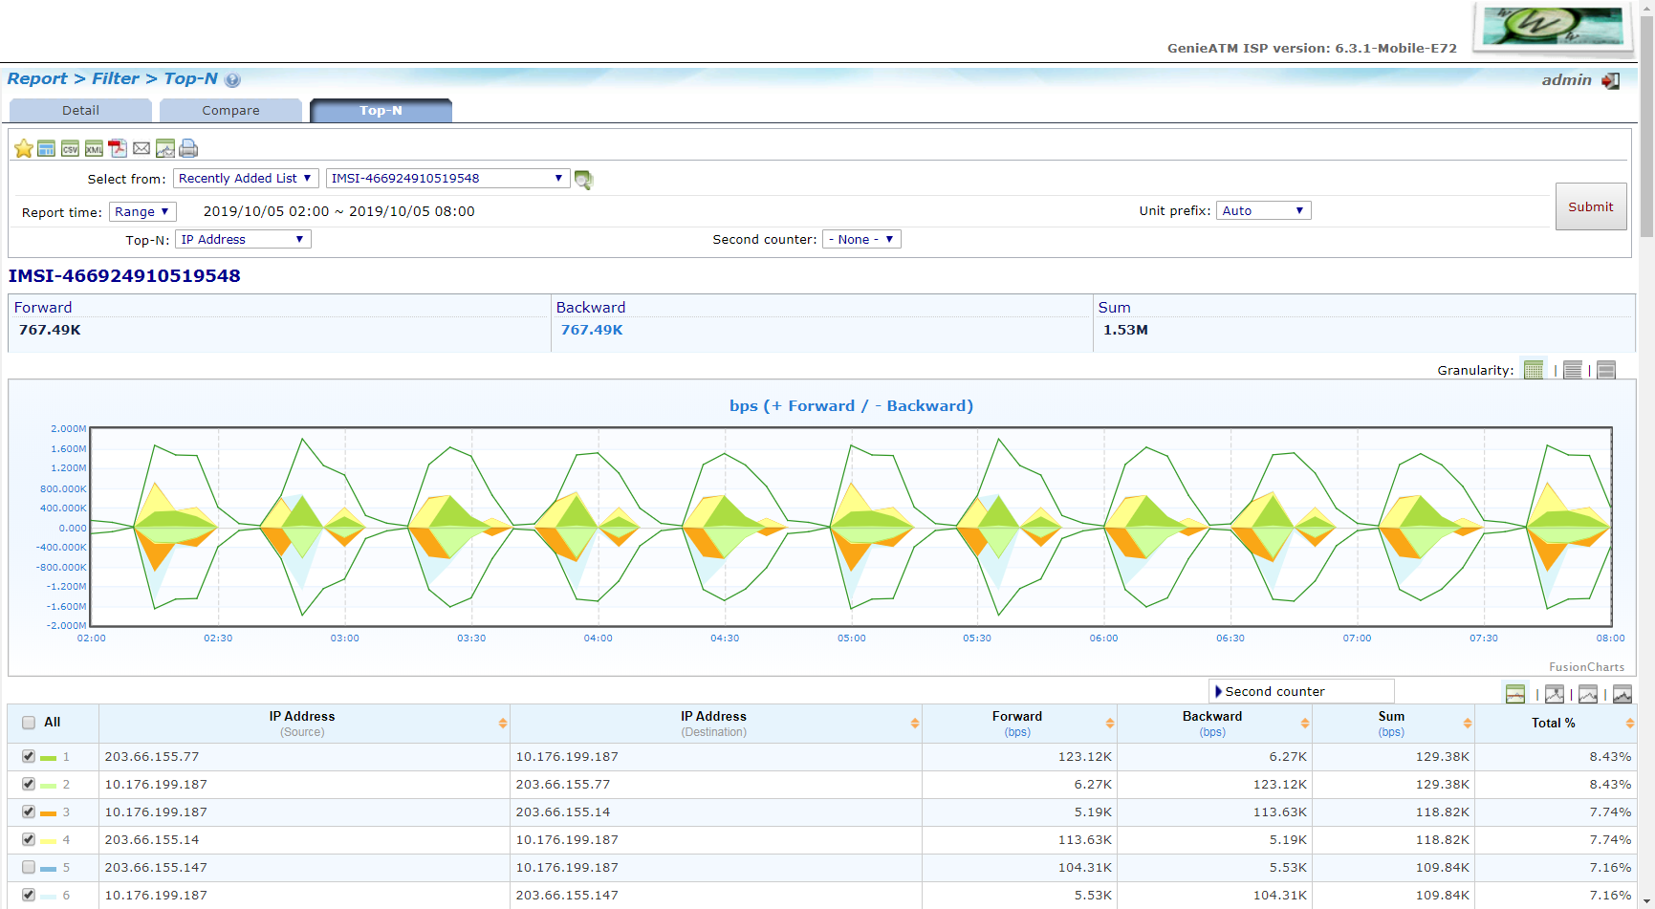Screen dimensions: 1655x909
Task: Click the Filter breadcrumb link
Action: tap(116, 79)
